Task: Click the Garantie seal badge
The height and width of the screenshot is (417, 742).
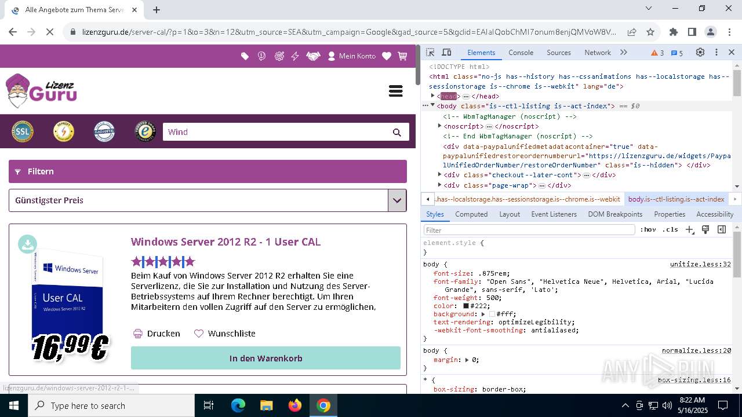Action: click(104, 131)
